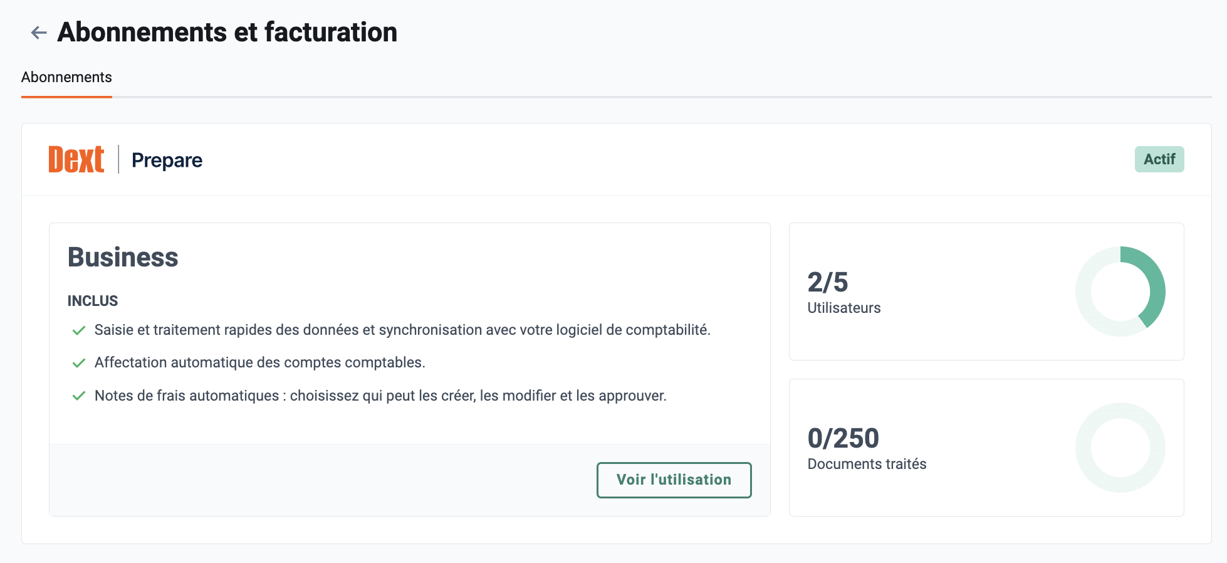This screenshot has height=563, width=1227.
Task: Click the 0/250 Documents traités count
Action: point(843,438)
